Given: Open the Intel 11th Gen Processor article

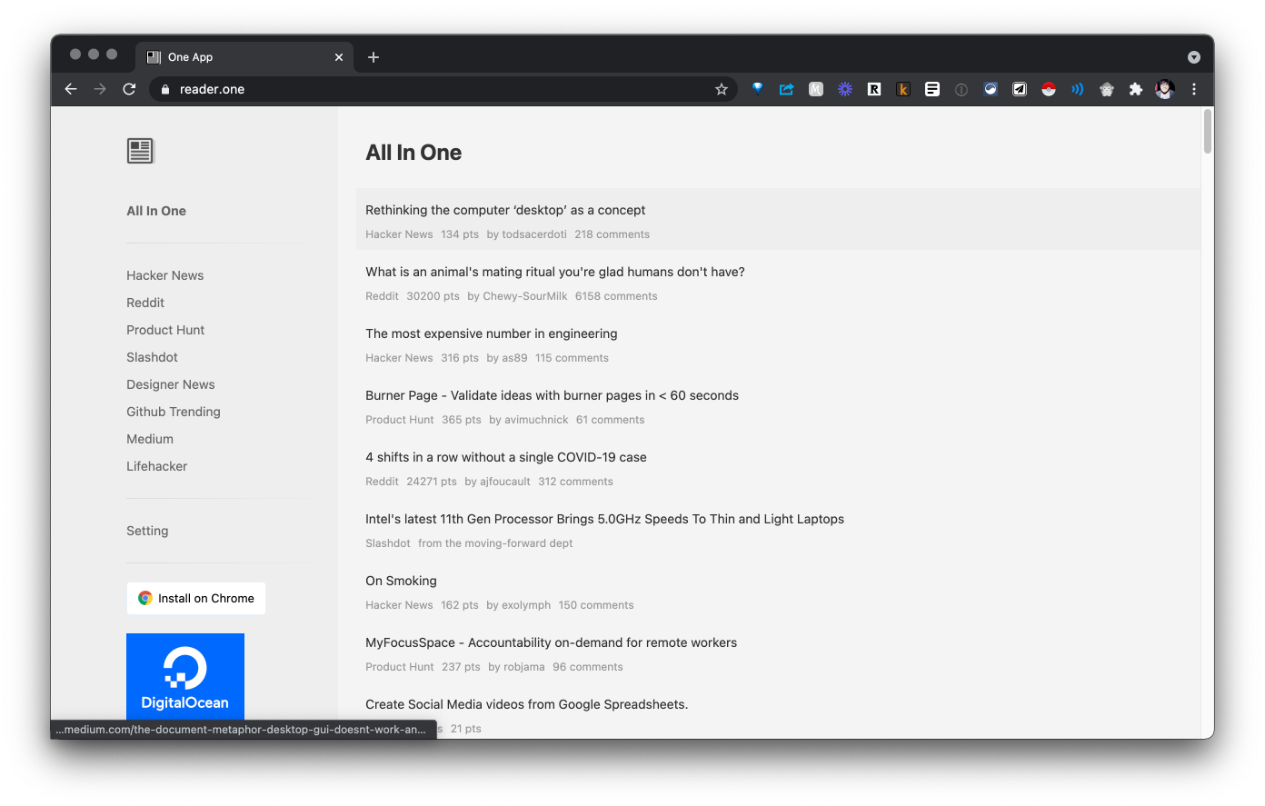Looking at the screenshot, I should 604,519.
